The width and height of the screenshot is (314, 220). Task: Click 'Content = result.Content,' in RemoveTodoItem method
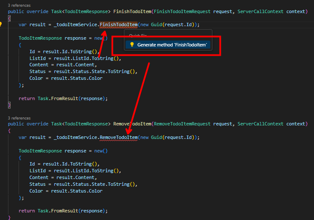click(x=63, y=177)
